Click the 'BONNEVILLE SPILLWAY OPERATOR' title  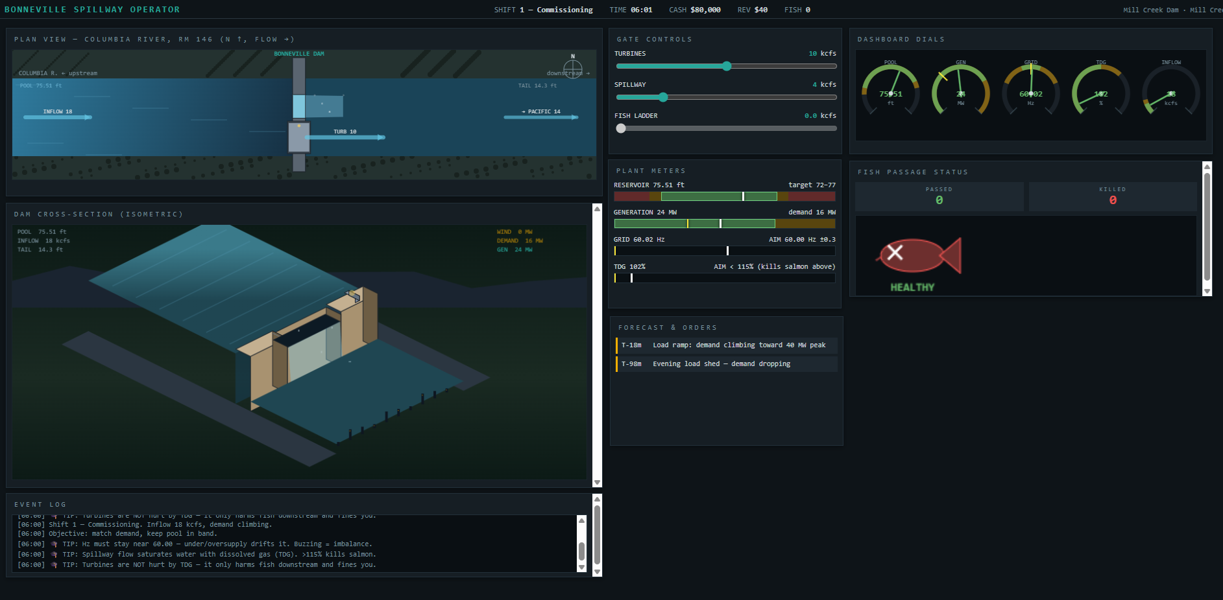[x=92, y=10]
